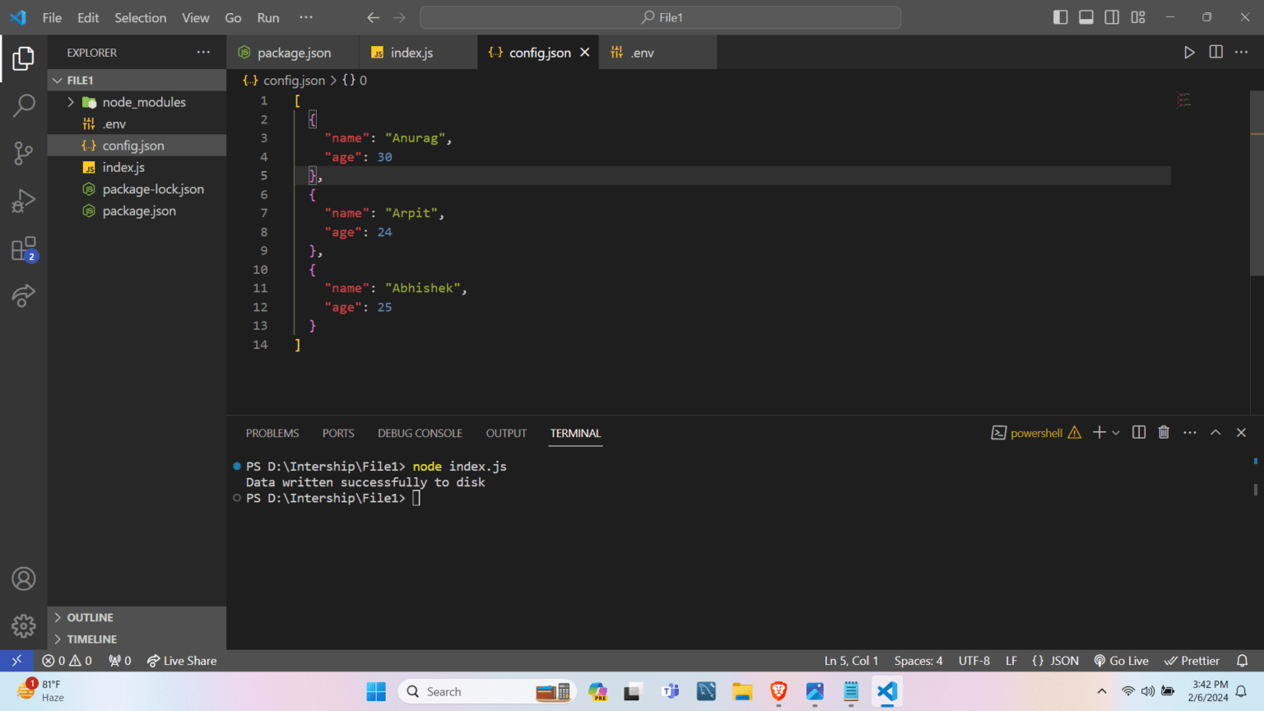Image resolution: width=1264 pixels, height=711 pixels.
Task: Run the active file with the play icon
Action: [1189, 51]
